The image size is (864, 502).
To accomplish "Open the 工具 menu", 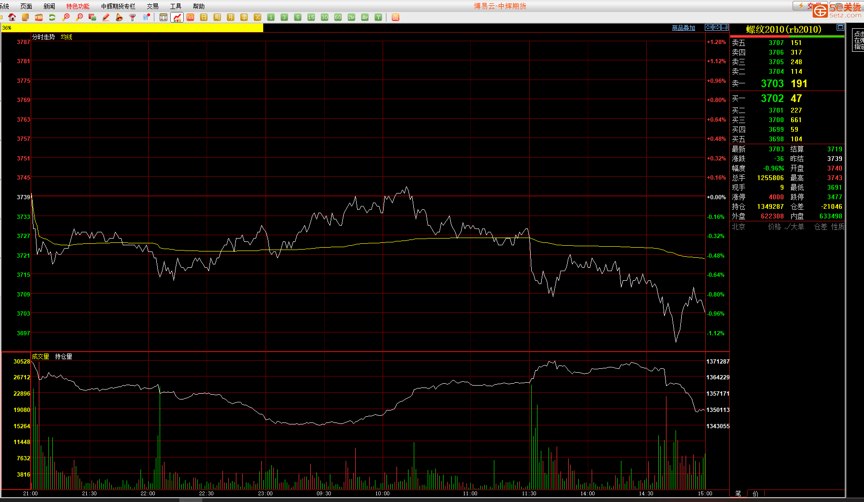I will tap(176, 6).
